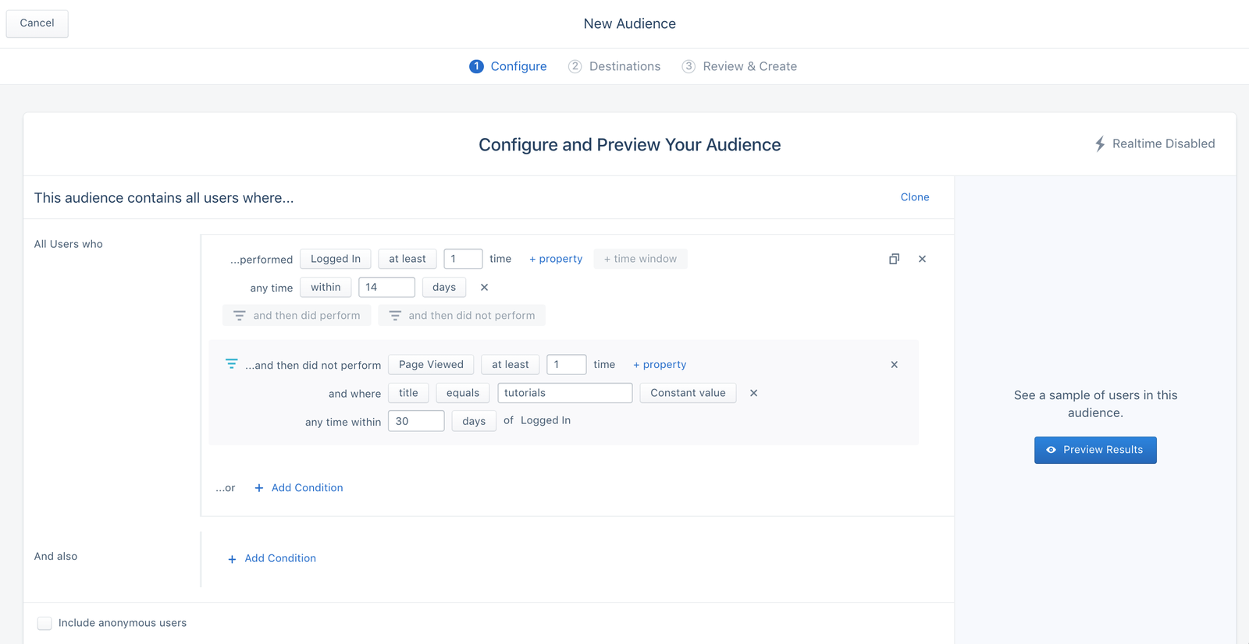Click 'and then did perform' funnel button

tap(297, 316)
